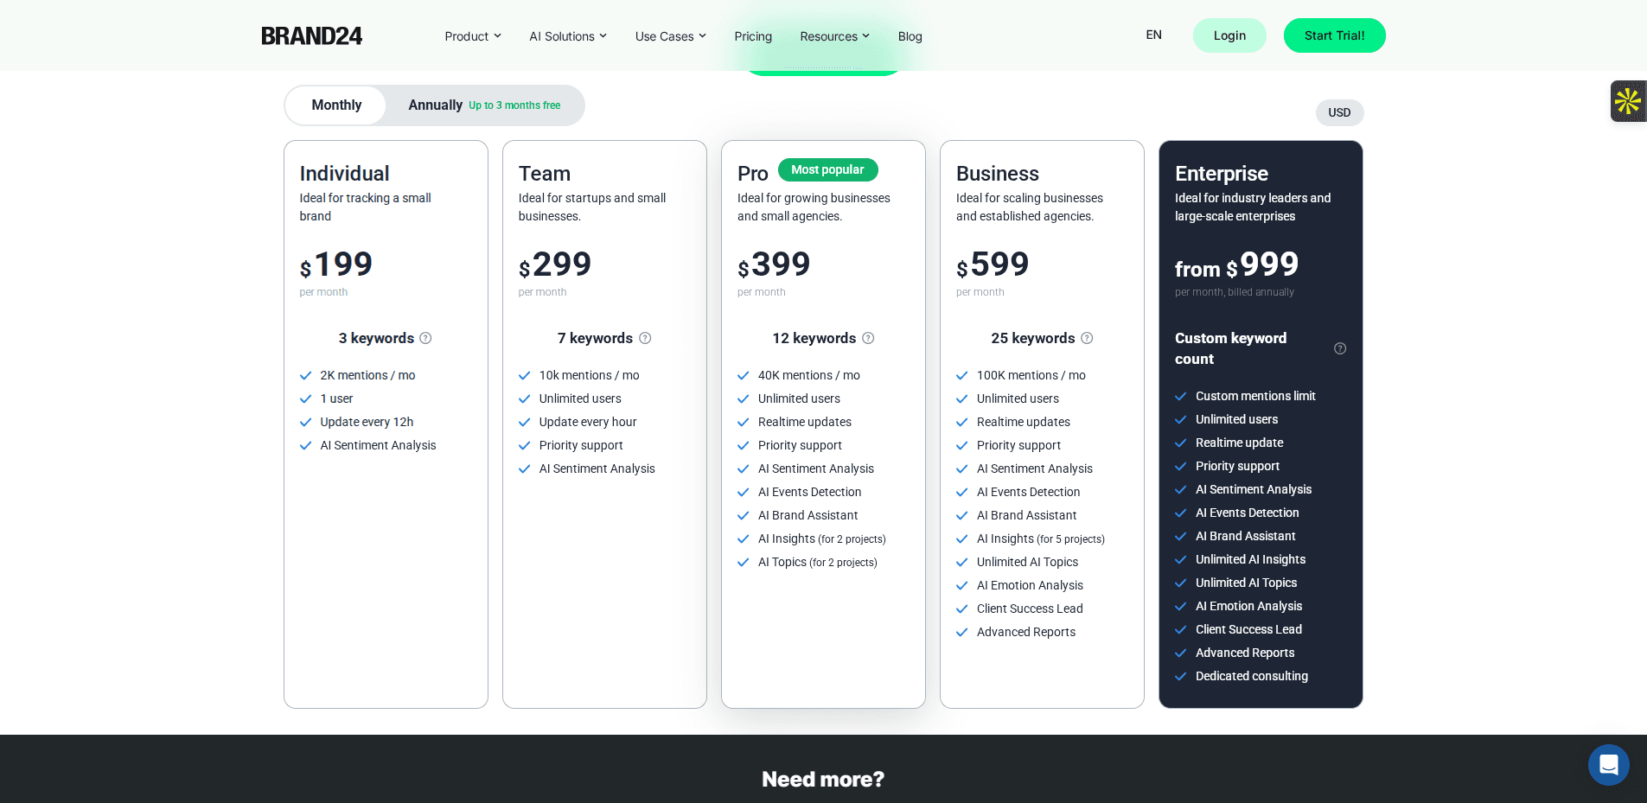The image size is (1647, 803).
Task: Open the Use Cases dropdown
Action: point(670,36)
